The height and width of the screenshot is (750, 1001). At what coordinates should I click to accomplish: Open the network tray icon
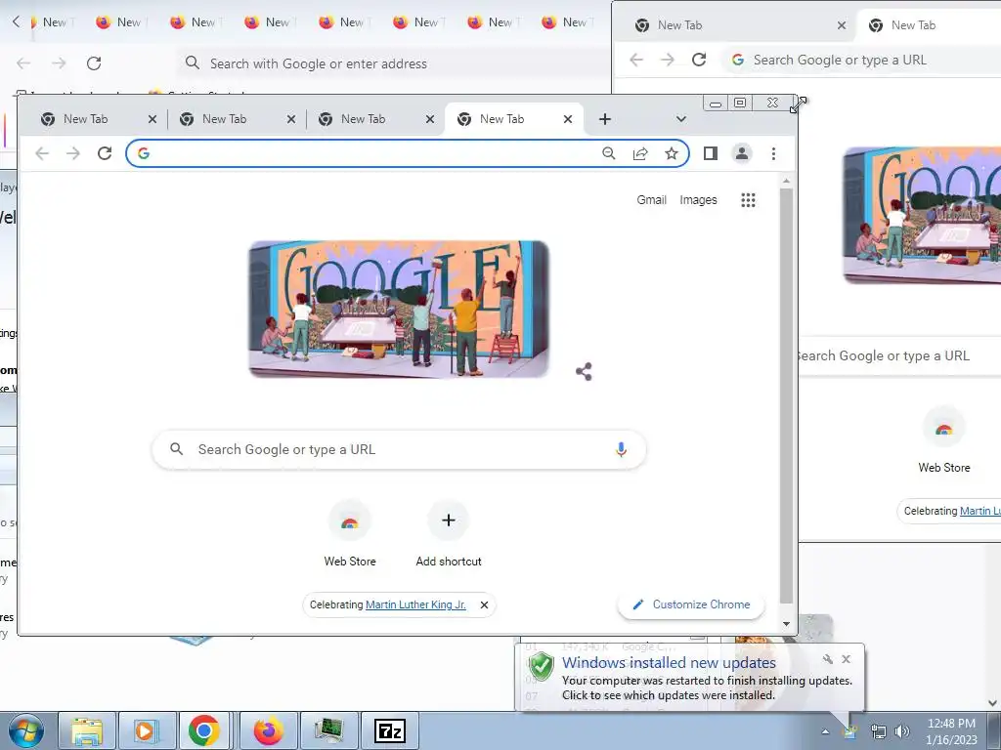pyautogui.click(x=879, y=731)
